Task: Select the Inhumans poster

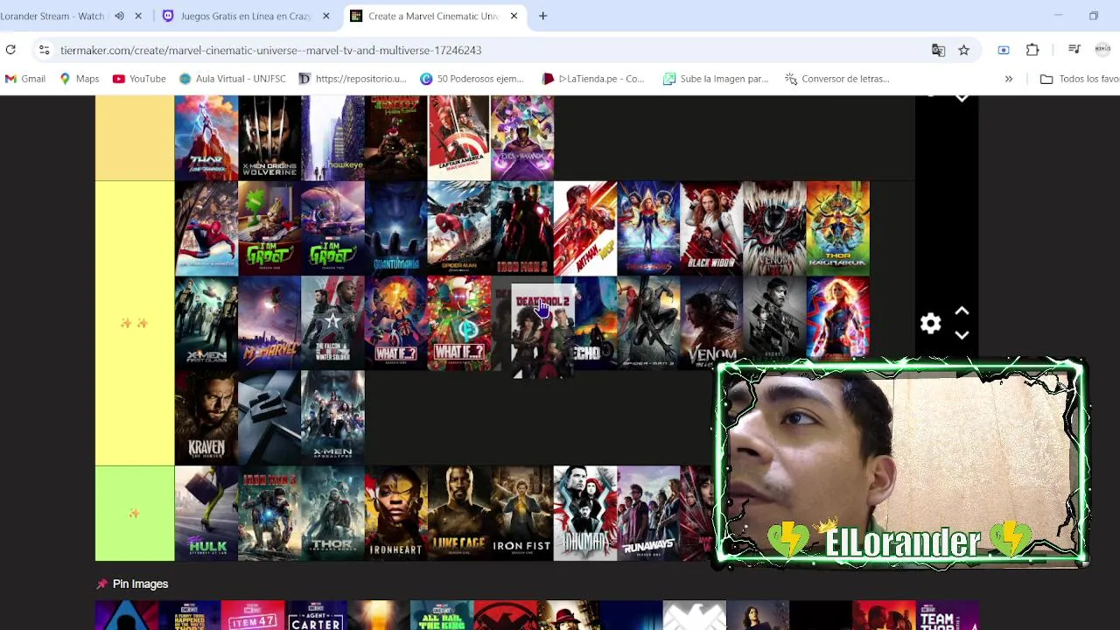Action: tap(585, 514)
